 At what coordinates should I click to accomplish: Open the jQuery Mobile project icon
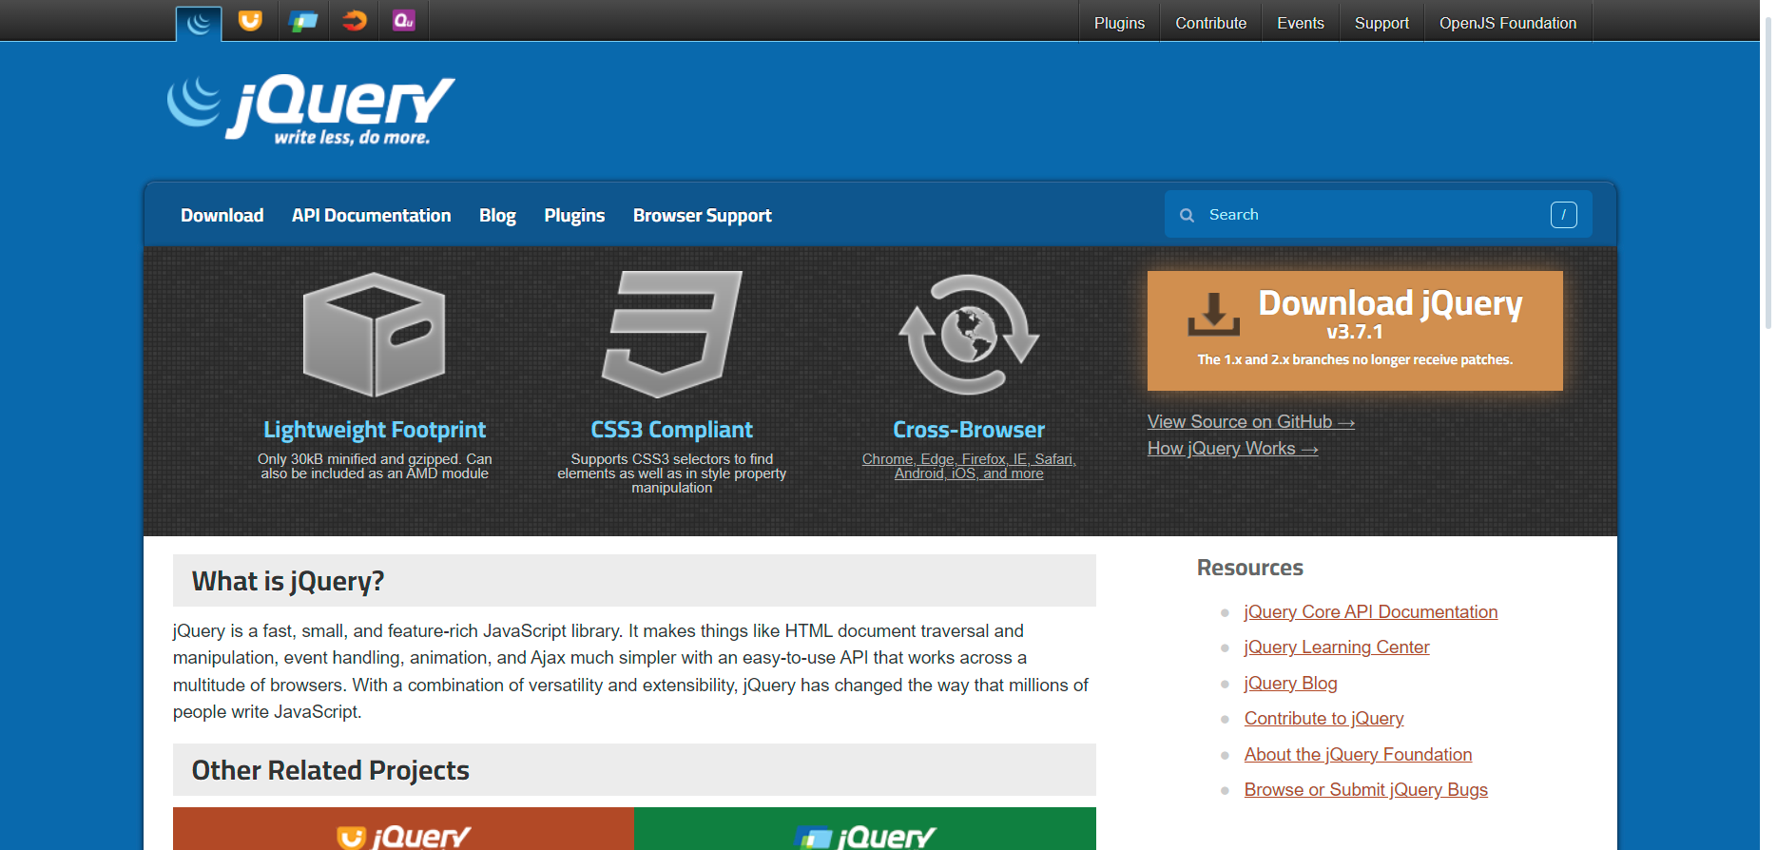pyautogui.click(x=302, y=21)
